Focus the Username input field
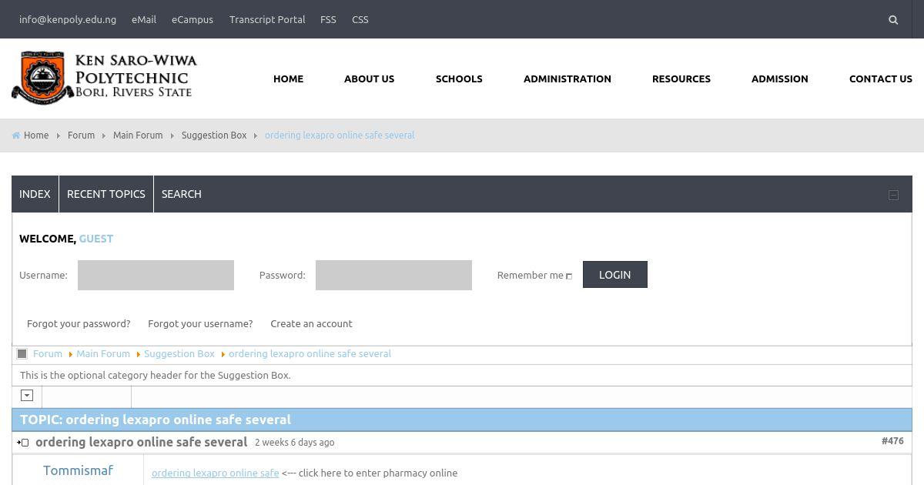This screenshot has width=924, height=485. pyautogui.click(x=156, y=275)
